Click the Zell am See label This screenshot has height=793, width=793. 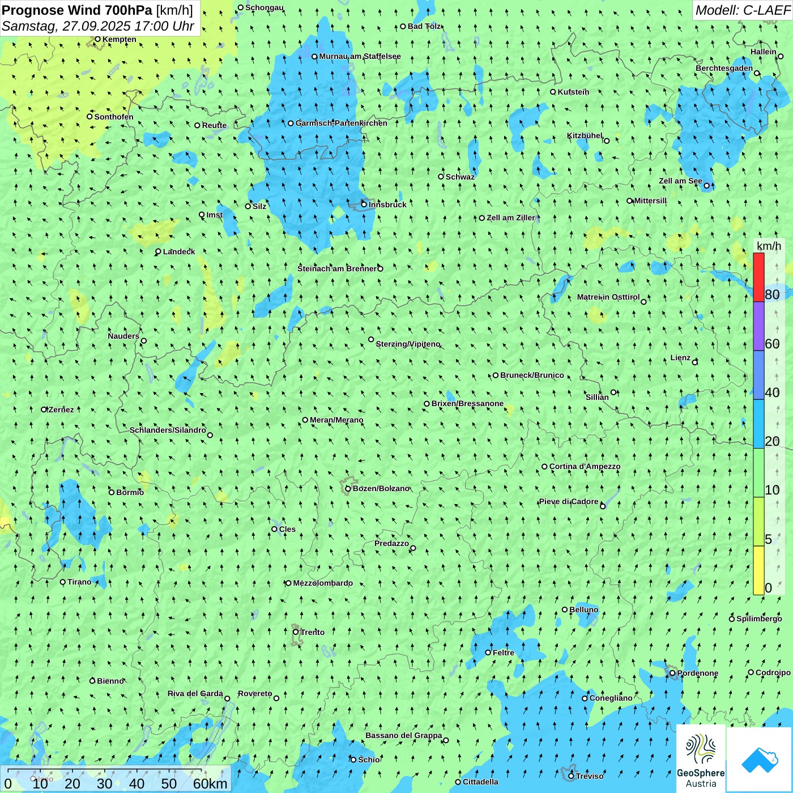680,181
